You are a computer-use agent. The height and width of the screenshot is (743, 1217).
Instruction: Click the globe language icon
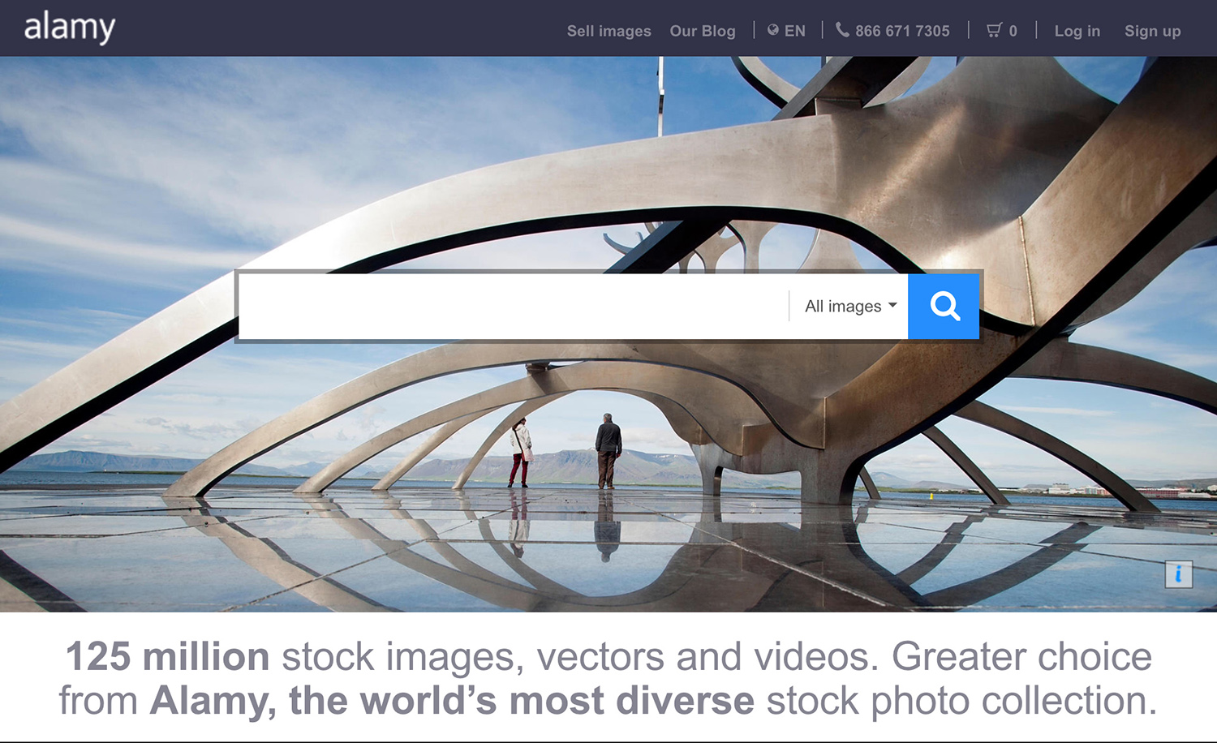coord(773,30)
